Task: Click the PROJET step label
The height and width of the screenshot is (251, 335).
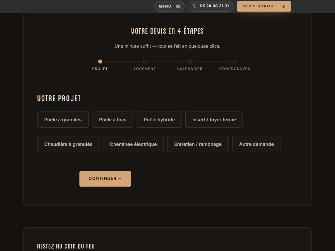Action: [x=100, y=69]
